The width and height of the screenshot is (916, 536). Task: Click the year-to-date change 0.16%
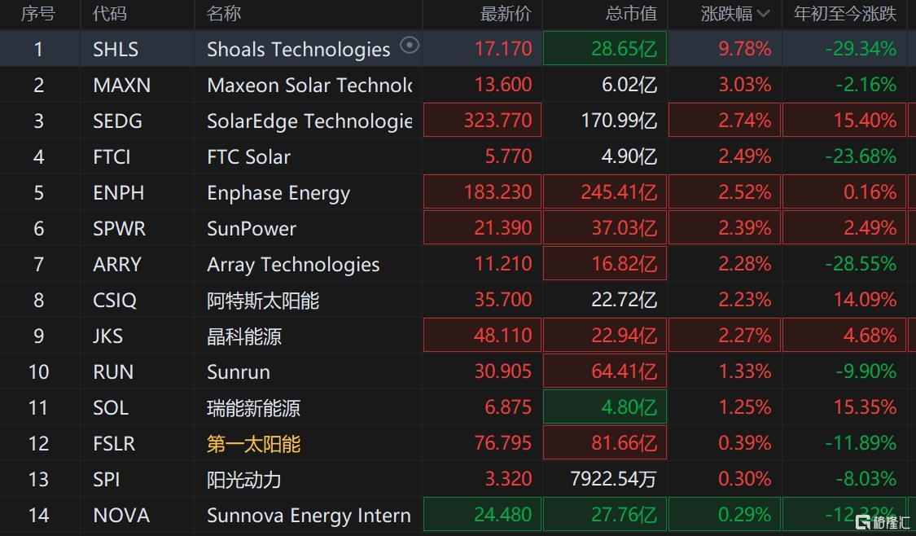pyautogui.click(x=870, y=193)
